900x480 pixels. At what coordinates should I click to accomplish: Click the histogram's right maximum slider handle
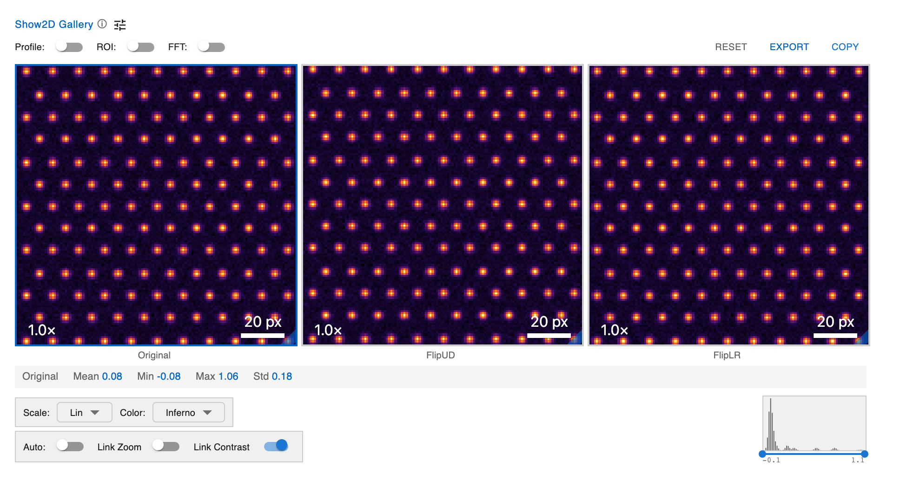click(864, 454)
